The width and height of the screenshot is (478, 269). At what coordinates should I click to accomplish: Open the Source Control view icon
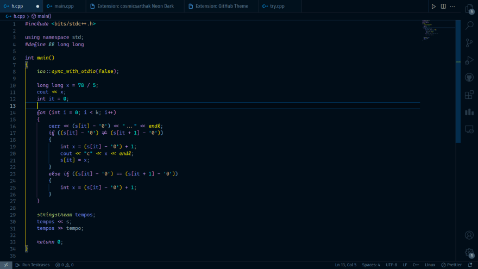pos(469,43)
